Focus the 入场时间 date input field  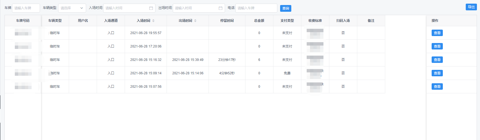(129, 8)
